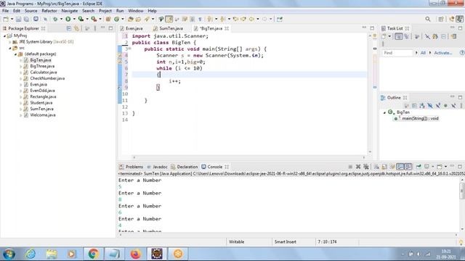Screen dimensions: 465x261
Task: Click the New file toolbar icon
Action: point(6,20)
